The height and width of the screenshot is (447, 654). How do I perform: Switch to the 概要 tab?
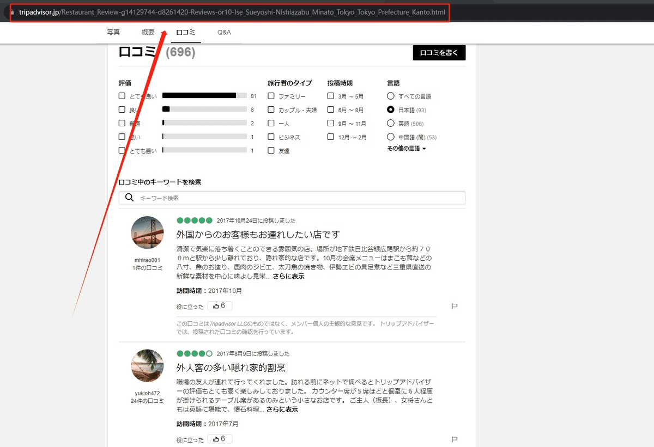click(148, 32)
